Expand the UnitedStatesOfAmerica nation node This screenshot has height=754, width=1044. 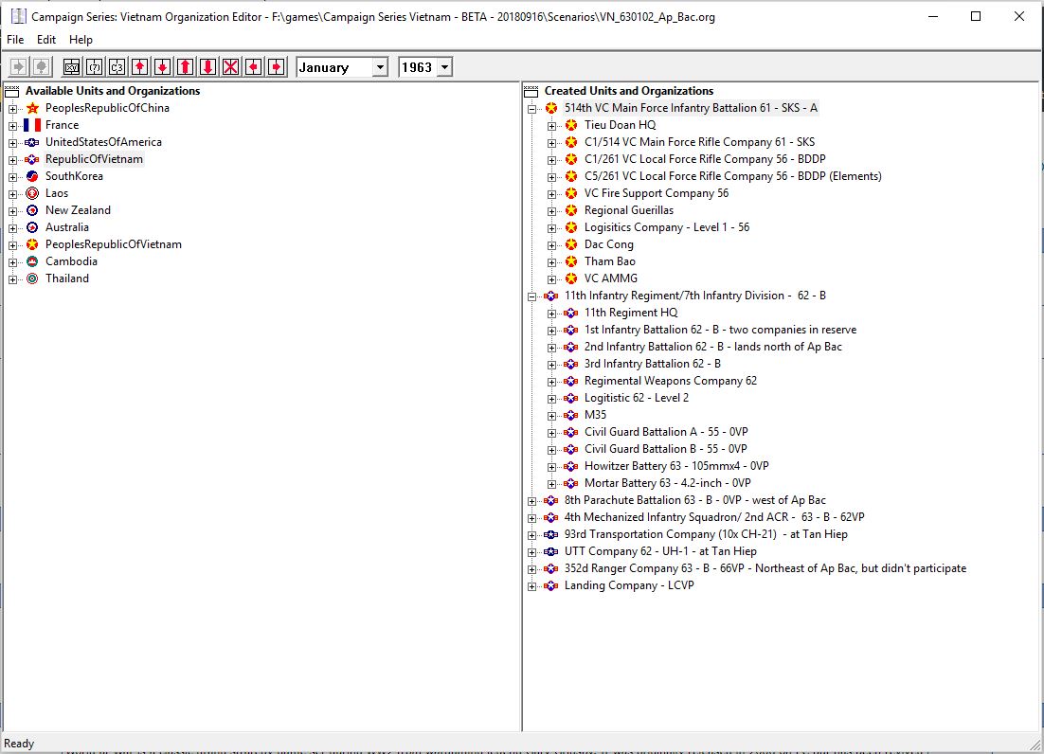[12, 142]
